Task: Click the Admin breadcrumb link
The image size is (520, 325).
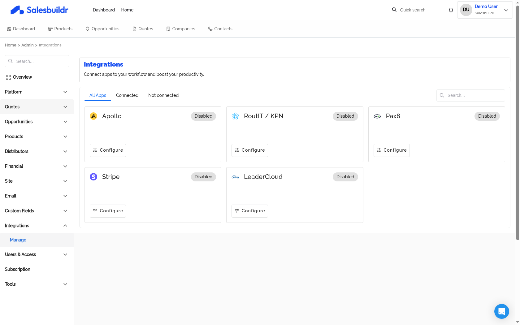Action: tap(28, 45)
